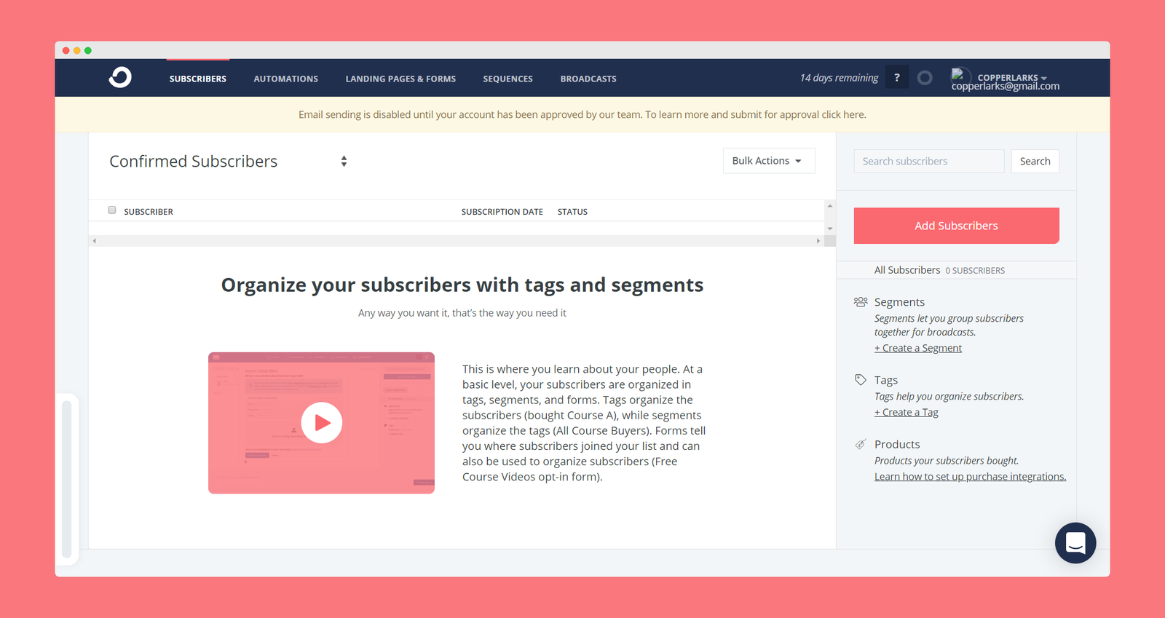Click the table scroll-down arrow
Viewport: 1165px width, 618px height.
830,229
